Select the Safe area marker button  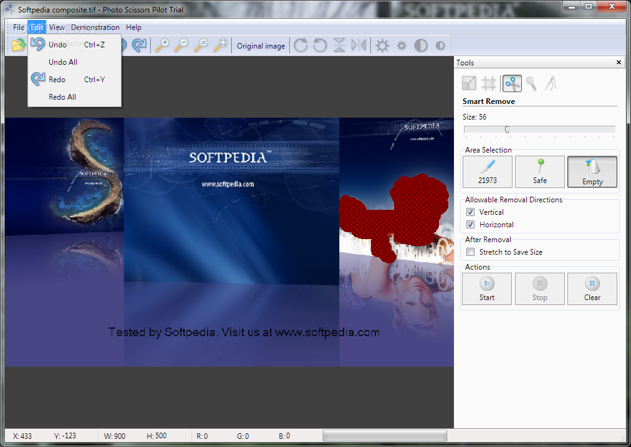pos(539,172)
